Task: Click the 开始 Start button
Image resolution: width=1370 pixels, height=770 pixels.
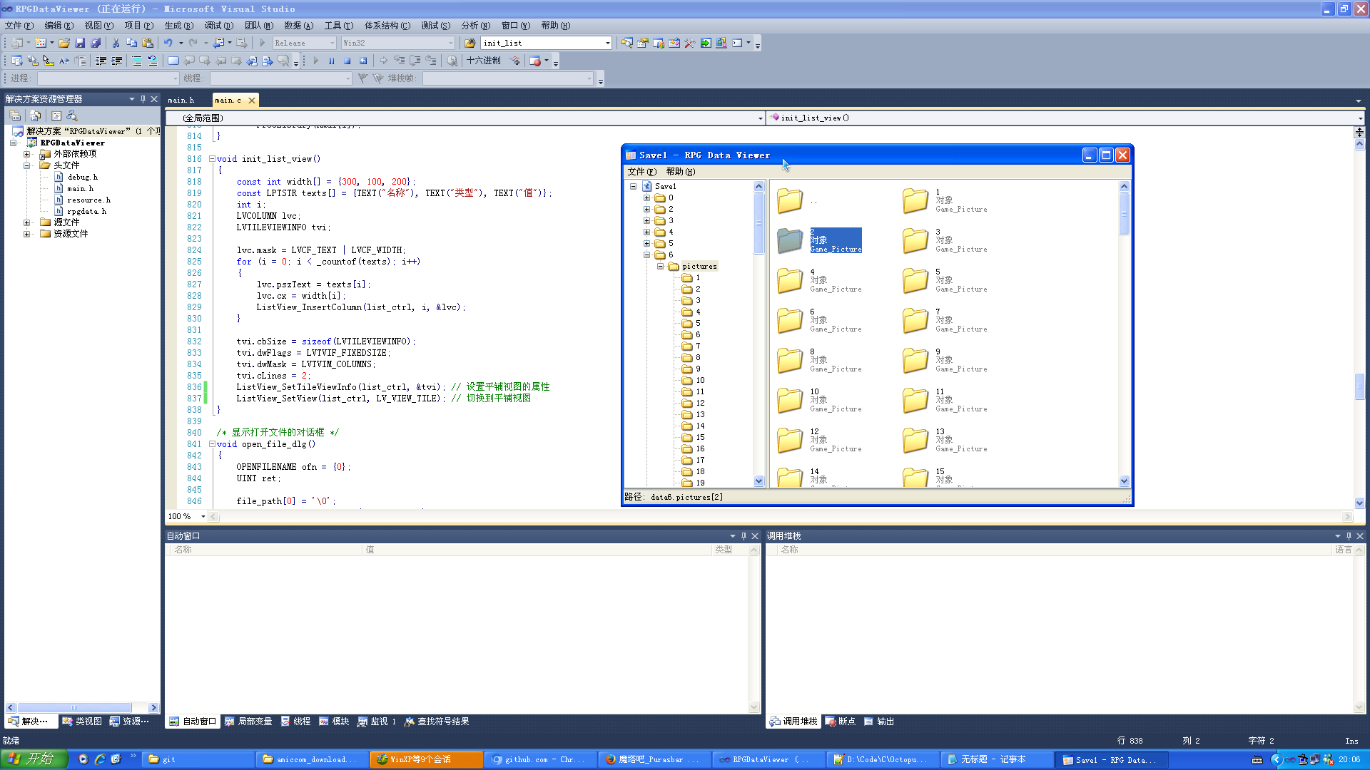Action: [34, 759]
